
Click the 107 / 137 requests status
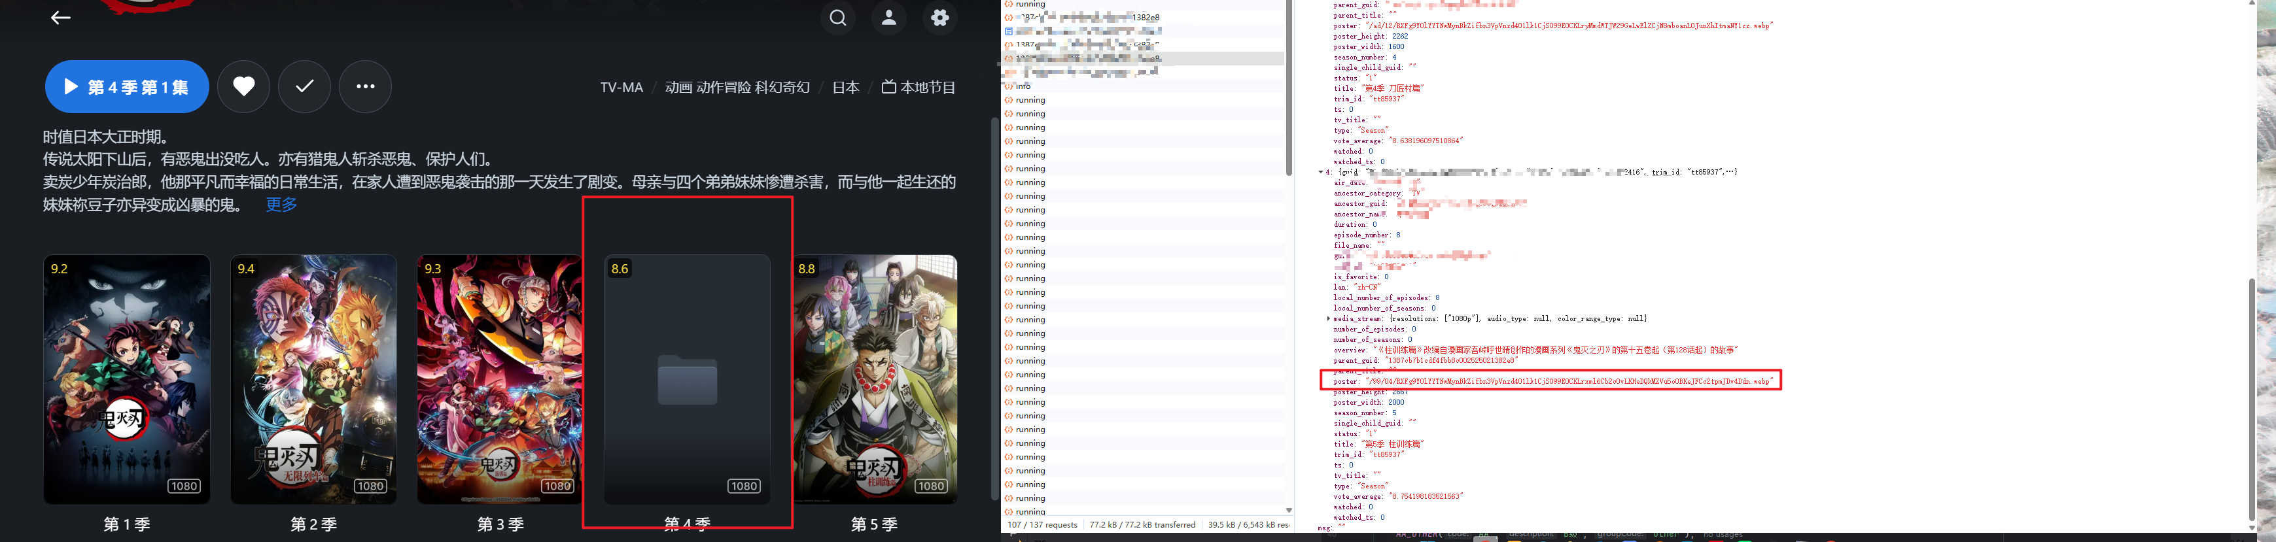[1043, 525]
